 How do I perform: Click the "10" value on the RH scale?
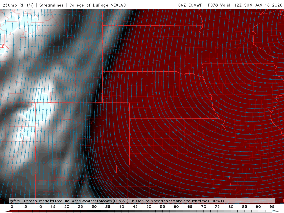39,207
